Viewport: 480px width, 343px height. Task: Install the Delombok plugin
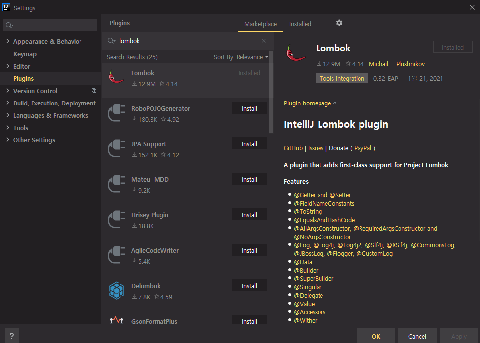[x=249, y=285]
